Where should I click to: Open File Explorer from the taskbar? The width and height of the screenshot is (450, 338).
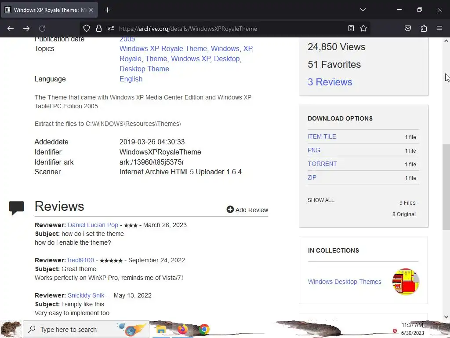click(x=161, y=329)
